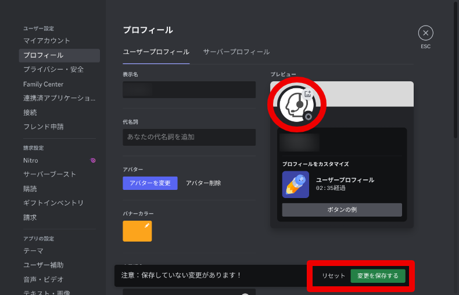This screenshot has height=295, width=459.
Task: Click the 表示名 input field
Action: pyautogui.click(x=189, y=89)
